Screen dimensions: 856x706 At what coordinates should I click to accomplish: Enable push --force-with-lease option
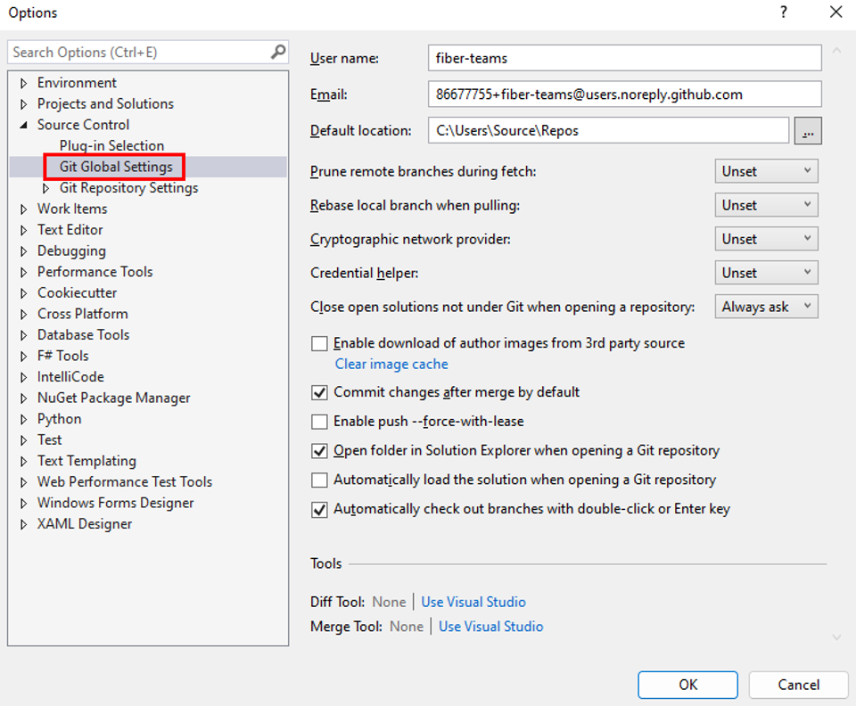click(x=319, y=421)
